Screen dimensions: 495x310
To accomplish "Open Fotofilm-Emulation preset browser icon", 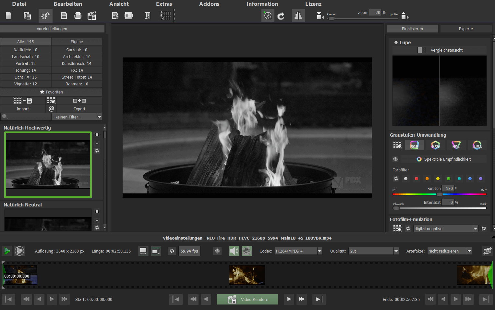I will [397, 229].
